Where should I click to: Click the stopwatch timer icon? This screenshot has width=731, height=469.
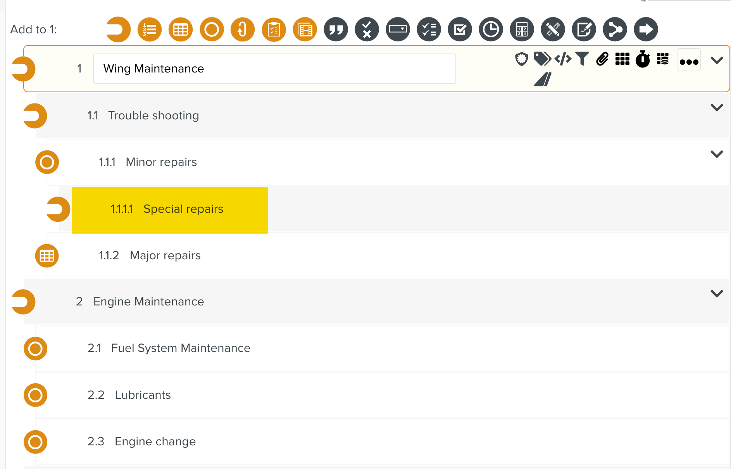[643, 59]
